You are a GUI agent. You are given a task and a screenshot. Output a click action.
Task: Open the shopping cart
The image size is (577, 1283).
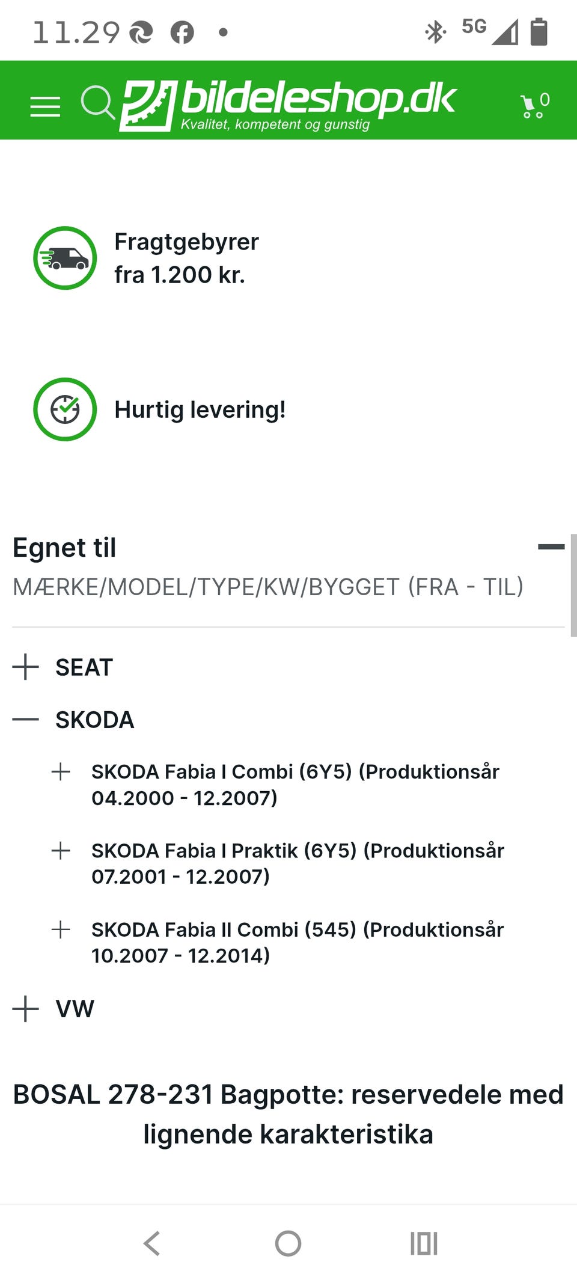pyautogui.click(x=534, y=106)
